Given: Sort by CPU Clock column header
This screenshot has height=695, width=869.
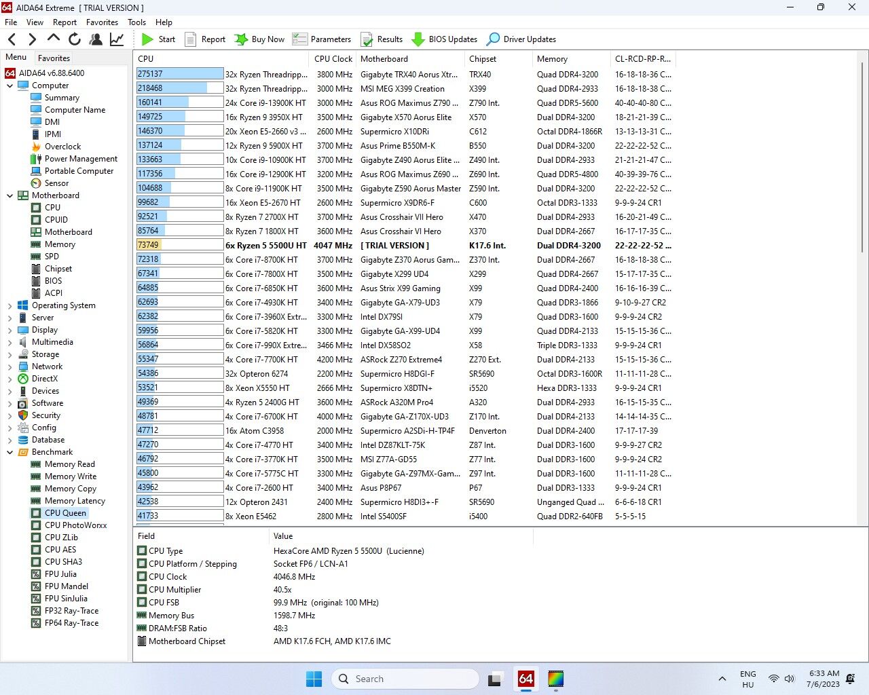Looking at the screenshot, I should [x=333, y=59].
